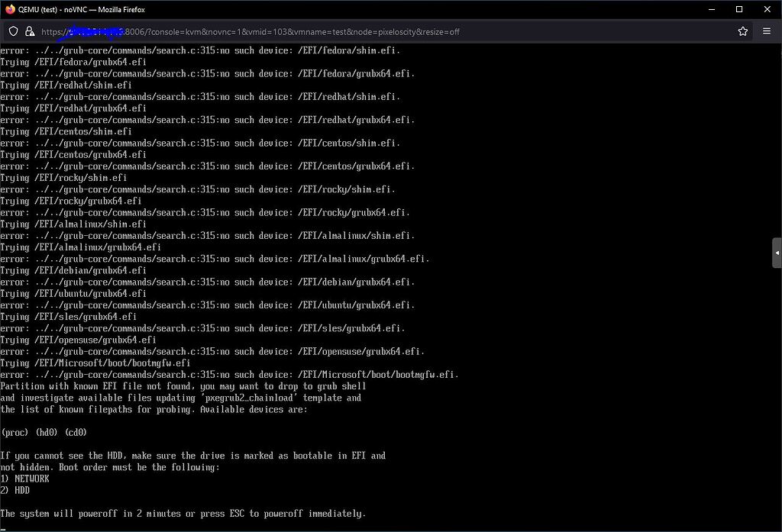Click the poweroff countdown message line
782x532 pixels.
click(x=183, y=513)
